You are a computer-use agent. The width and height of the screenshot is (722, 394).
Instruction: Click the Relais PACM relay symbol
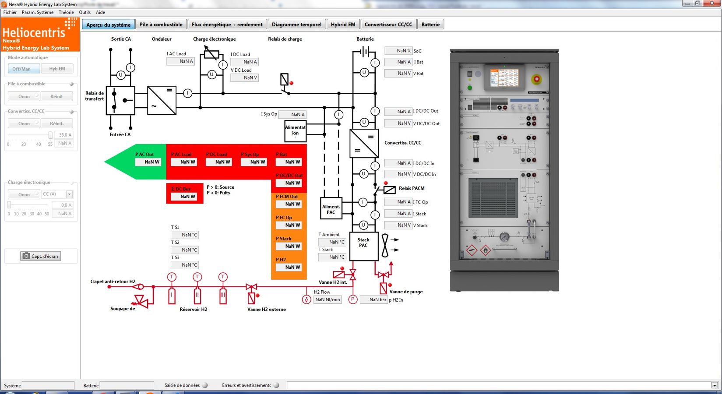tap(389, 190)
